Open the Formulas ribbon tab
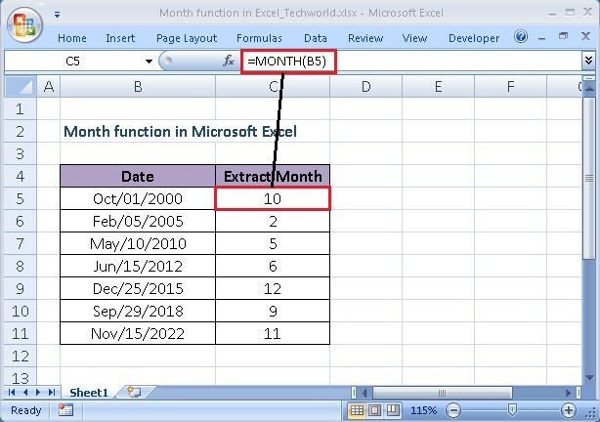This screenshot has width=600, height=422. 259,38
